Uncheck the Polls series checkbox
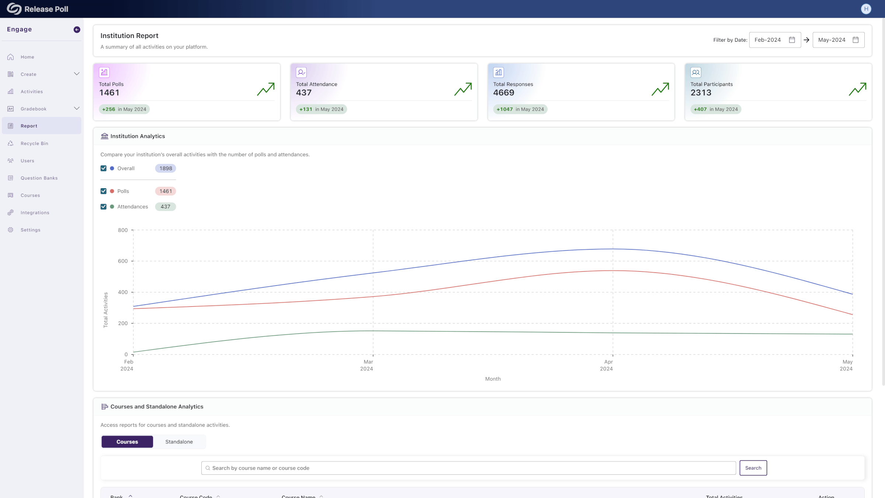 pos(104,191)
